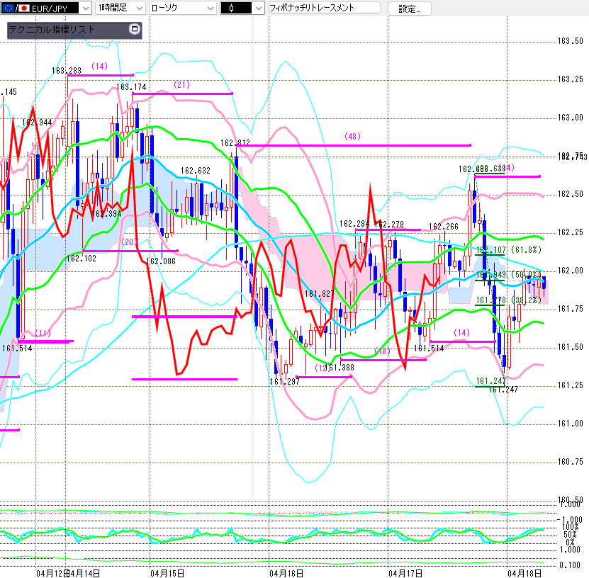
Task: Click the 設定... button
Action: point(410,8)
